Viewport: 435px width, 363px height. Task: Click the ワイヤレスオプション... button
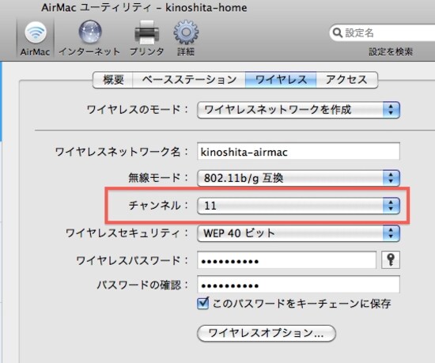click(267, 333)
